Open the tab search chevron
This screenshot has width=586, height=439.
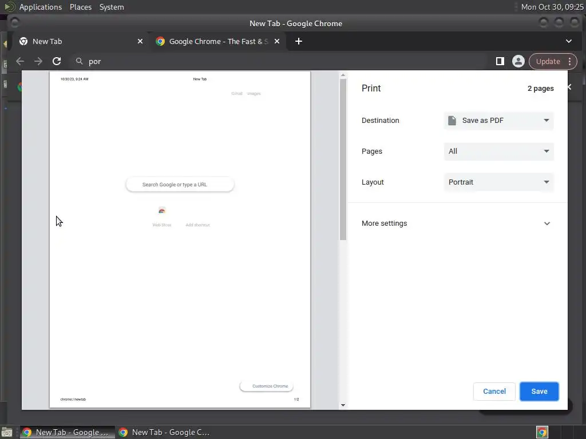568,41
